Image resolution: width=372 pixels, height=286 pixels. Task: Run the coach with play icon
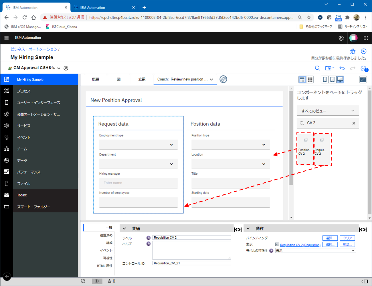coord(364,51)
